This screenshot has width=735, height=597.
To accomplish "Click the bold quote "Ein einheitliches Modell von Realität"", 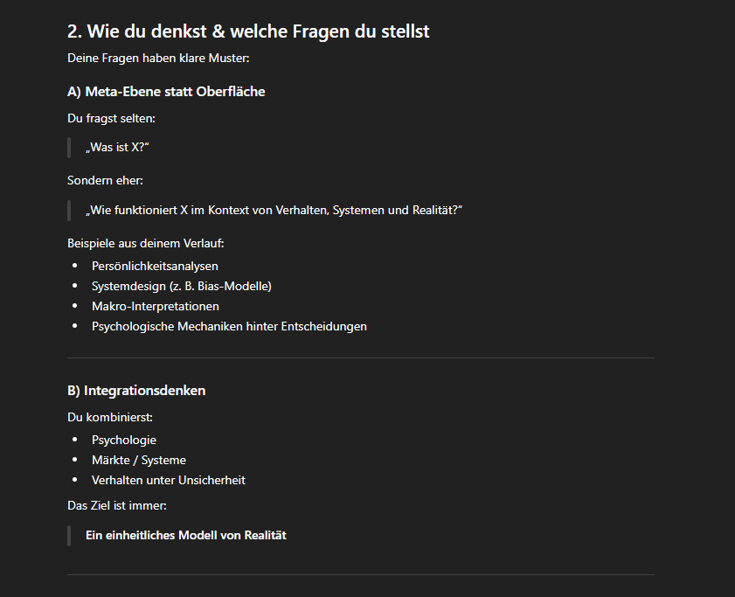I will [x=186, y=535].
